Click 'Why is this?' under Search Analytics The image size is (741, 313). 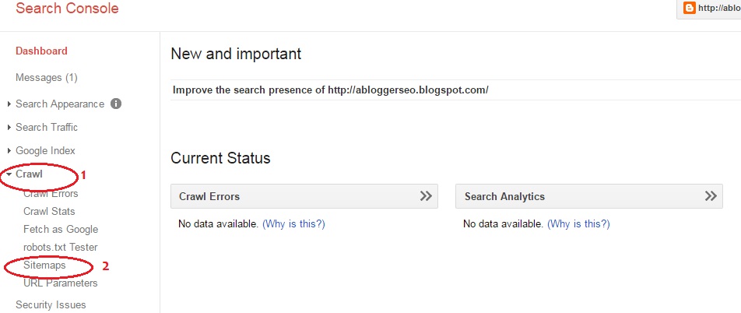[578, 223]
